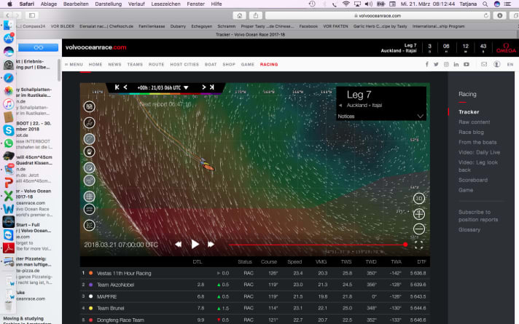Open the VOR FAKTEN bookmark
Image resolution: width=519 pixels, height=324 pixels.
[335, 26]
